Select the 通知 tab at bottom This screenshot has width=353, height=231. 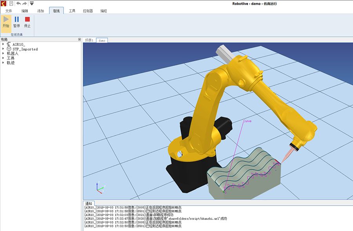tap(89, 204)
